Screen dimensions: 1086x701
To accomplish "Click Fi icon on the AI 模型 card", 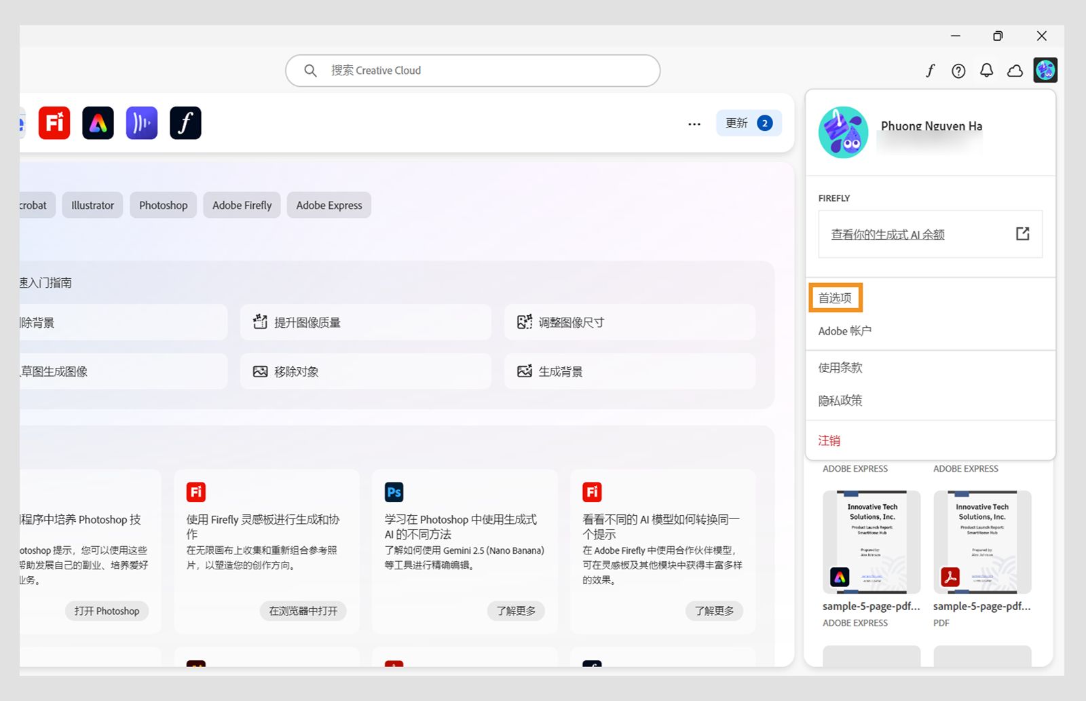I will (592, 492).
